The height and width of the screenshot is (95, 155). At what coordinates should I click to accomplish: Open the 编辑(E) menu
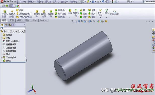click(x=31, y=1)
